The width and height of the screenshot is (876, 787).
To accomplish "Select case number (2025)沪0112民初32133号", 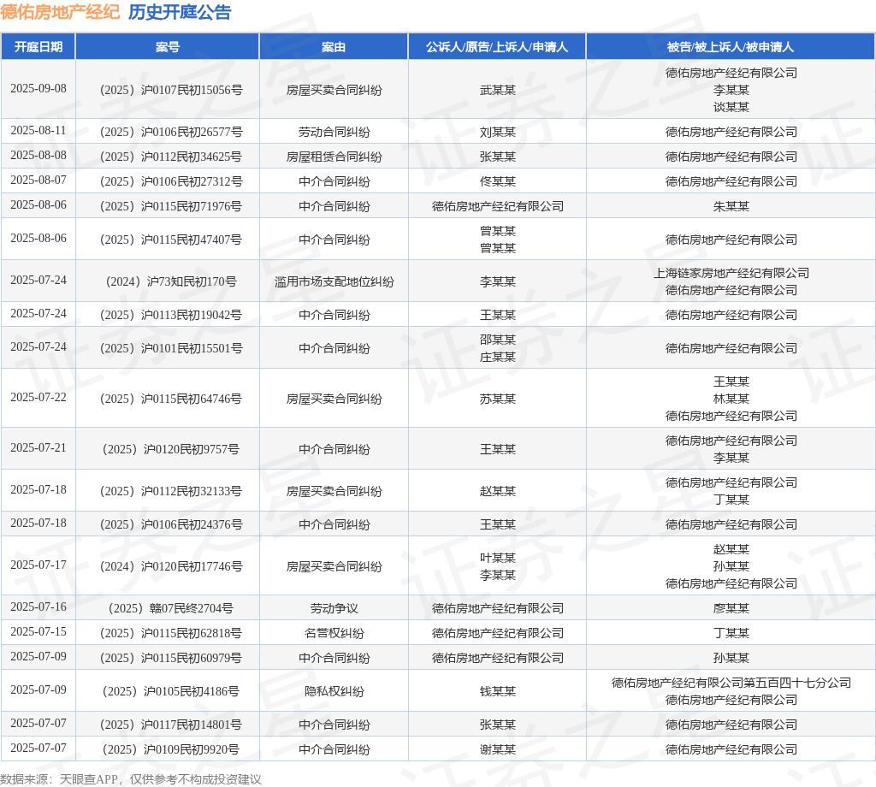I will click(171, 491).
